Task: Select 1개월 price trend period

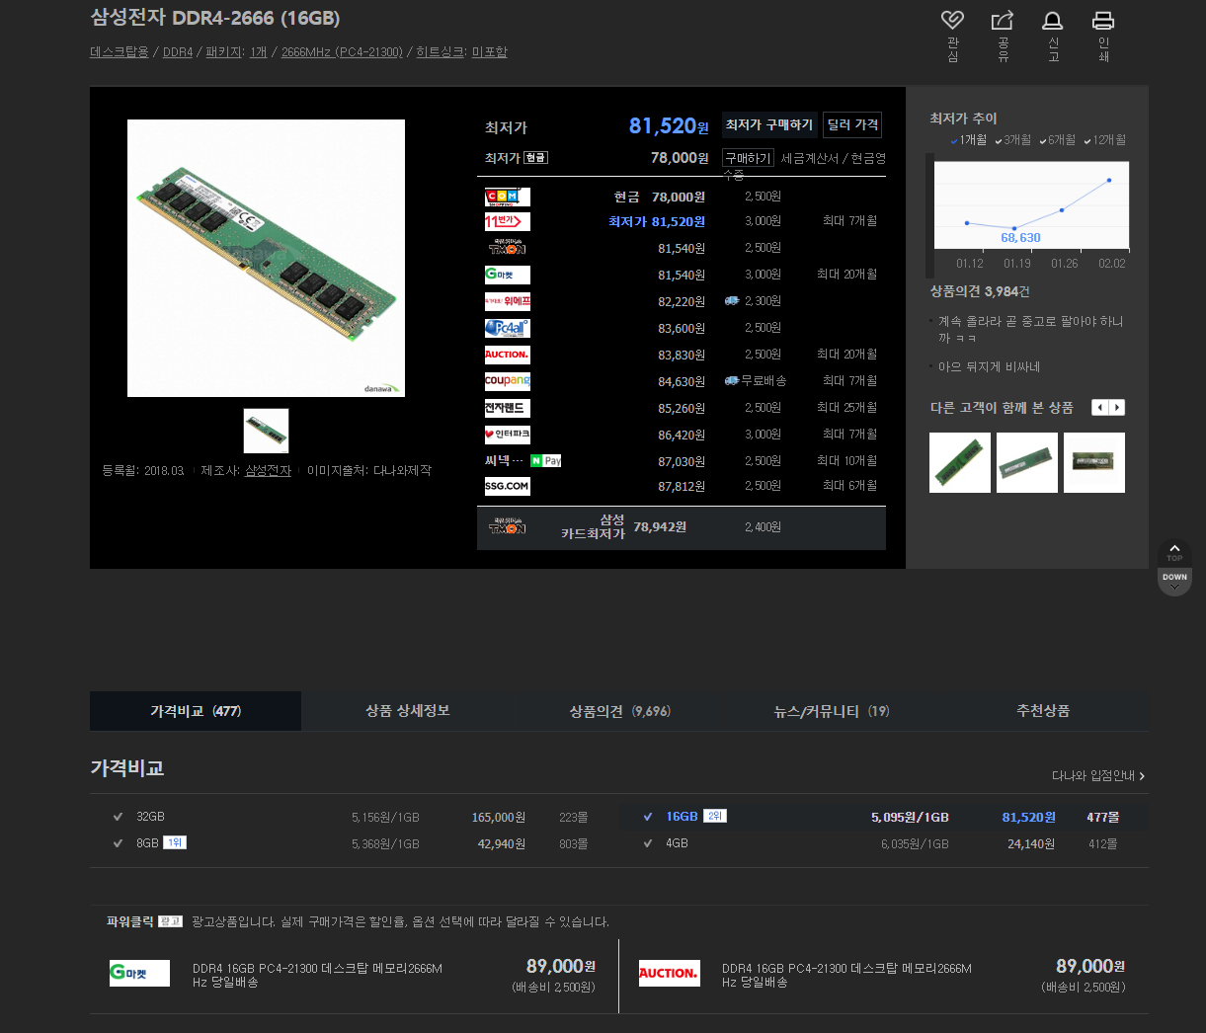Action: [x=969, y=140]
